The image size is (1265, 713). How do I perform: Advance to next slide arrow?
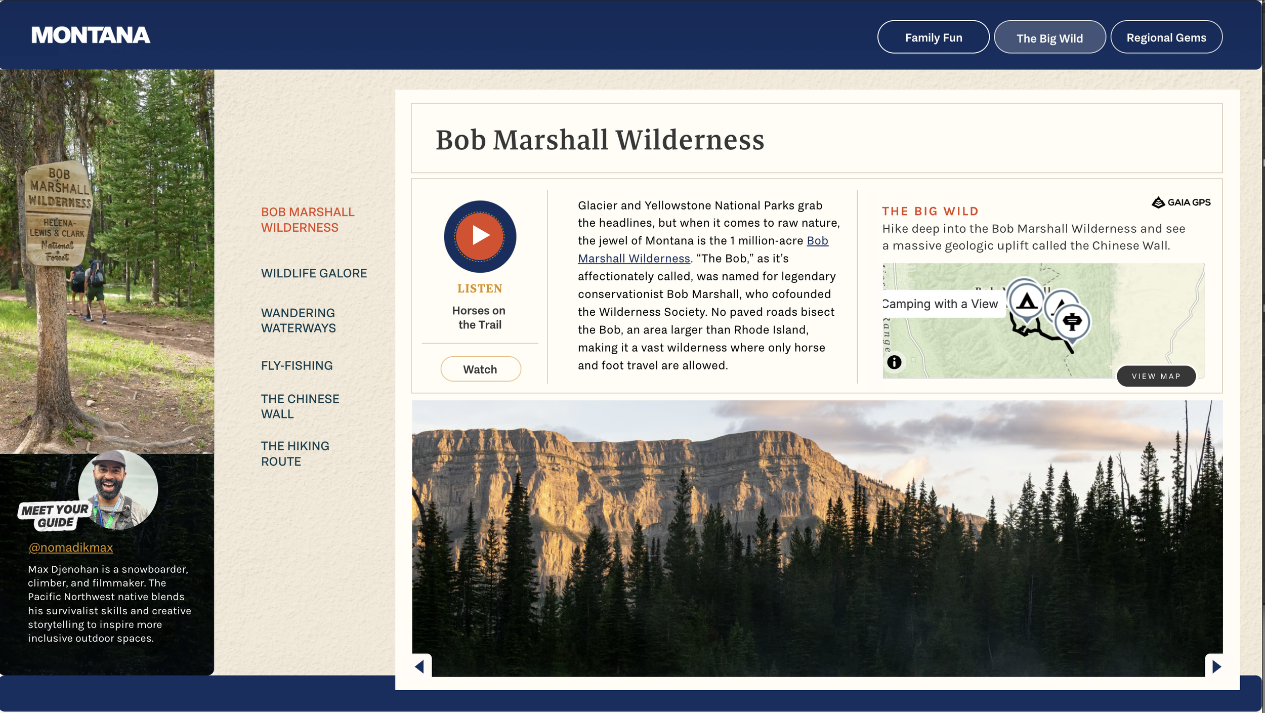[x=1216, y=666]
